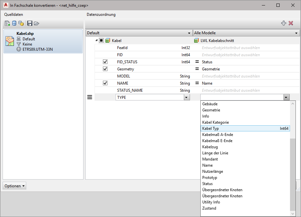Click the Geometrie mapping for Geometry row
Image resolution: width=301 pixels, height=217 pixels.
point(211,69)
